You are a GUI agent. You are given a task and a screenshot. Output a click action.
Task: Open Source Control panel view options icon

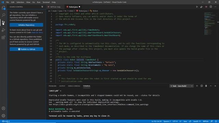tap(42, 7)
